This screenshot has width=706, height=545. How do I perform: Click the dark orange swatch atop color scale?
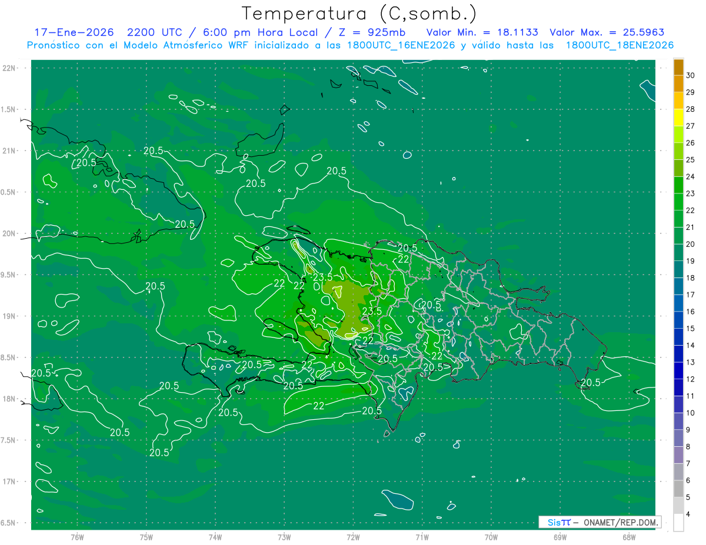(x=678, y=66)
